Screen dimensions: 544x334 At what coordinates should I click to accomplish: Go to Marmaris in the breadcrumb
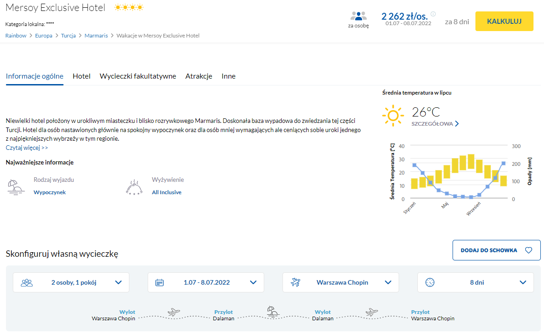(96, 36)
